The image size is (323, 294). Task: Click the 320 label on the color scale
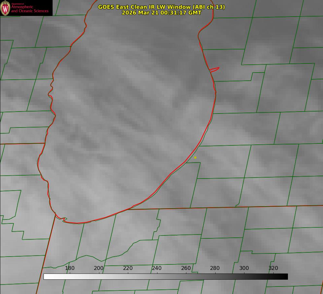point(273,268)
